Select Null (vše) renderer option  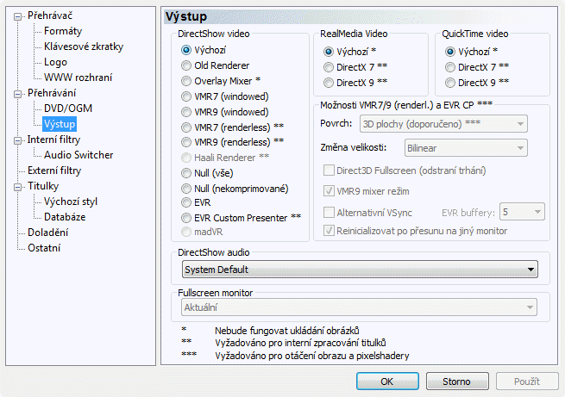(x=186, y=172)
